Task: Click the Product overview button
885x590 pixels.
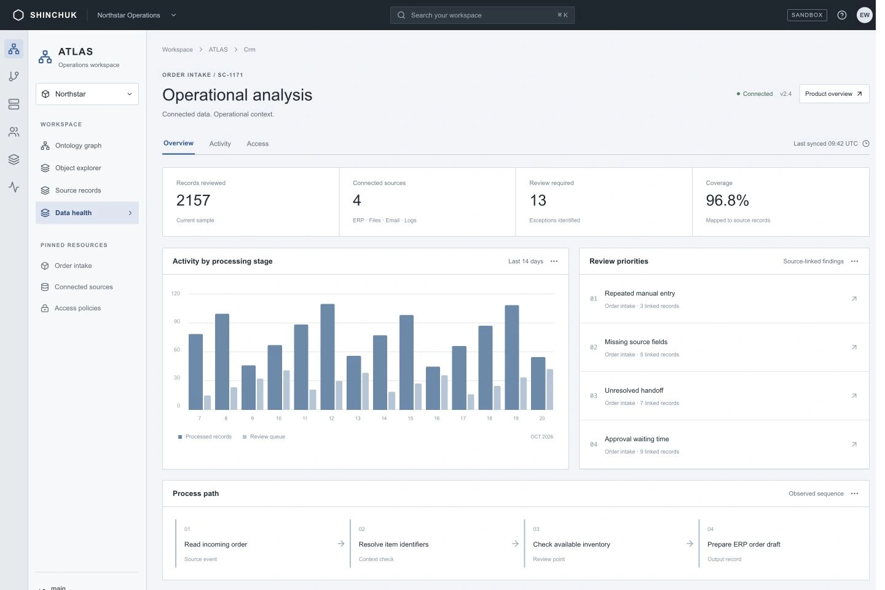Action: (x=834, y=94)
